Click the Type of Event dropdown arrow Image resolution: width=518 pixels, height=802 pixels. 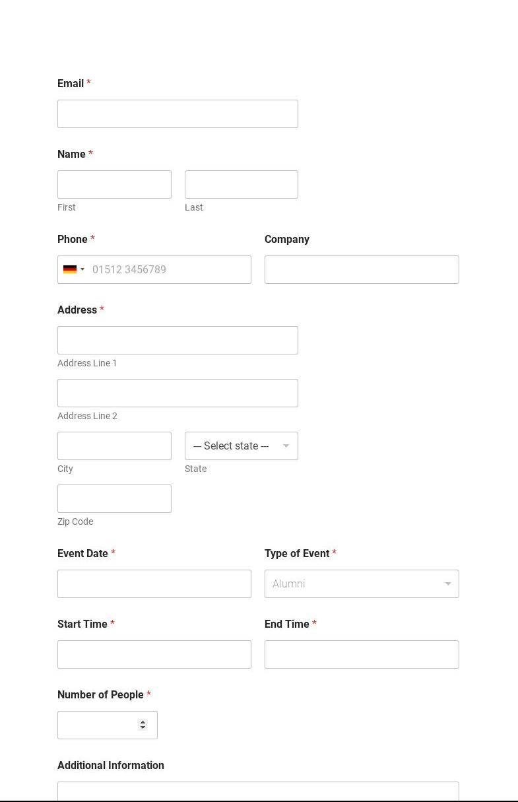click(x=448, y=584)
